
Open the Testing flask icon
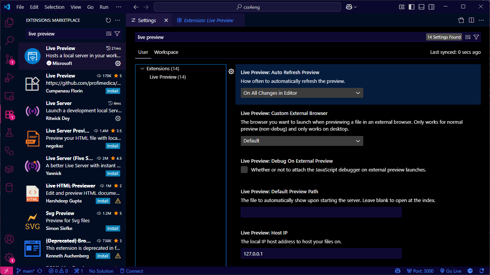(x=9, y=133)
